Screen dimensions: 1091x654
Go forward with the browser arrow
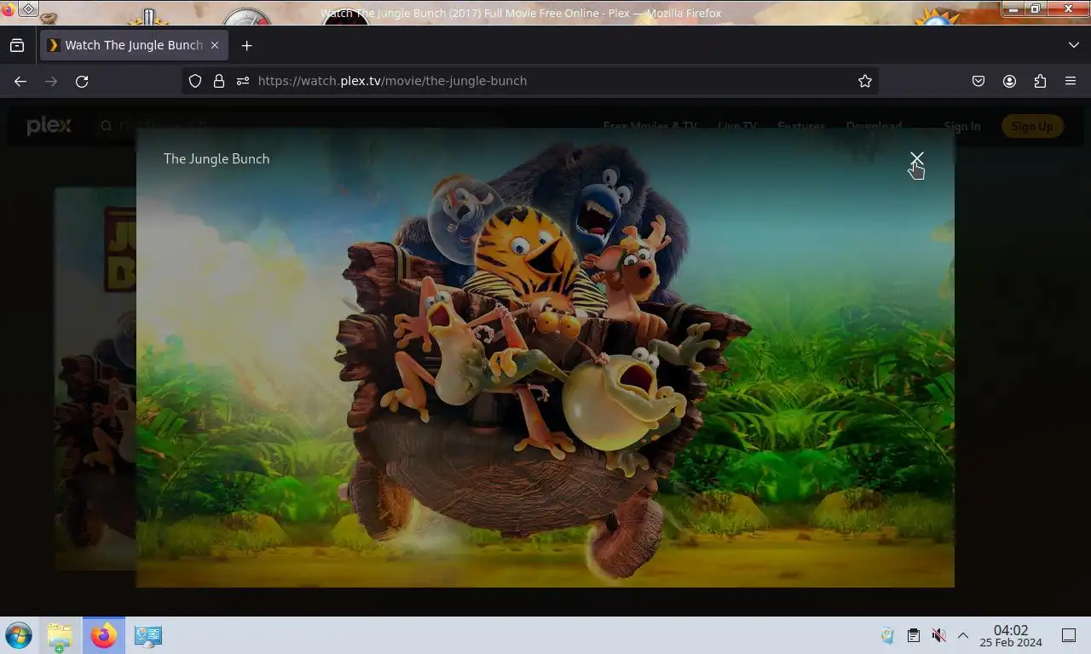(51, 81)
